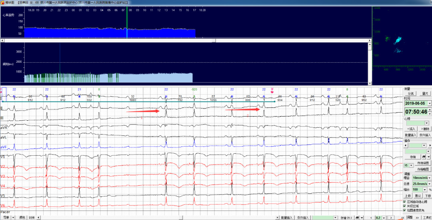Click the 存持续图 button

click(x=423, y=163)
